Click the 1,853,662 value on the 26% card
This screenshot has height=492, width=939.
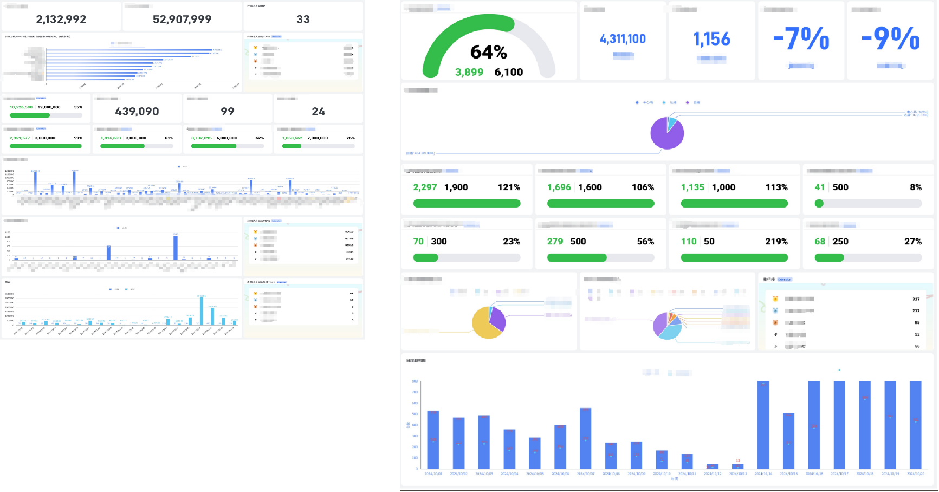pyautogui.click(x=292, y=138)
